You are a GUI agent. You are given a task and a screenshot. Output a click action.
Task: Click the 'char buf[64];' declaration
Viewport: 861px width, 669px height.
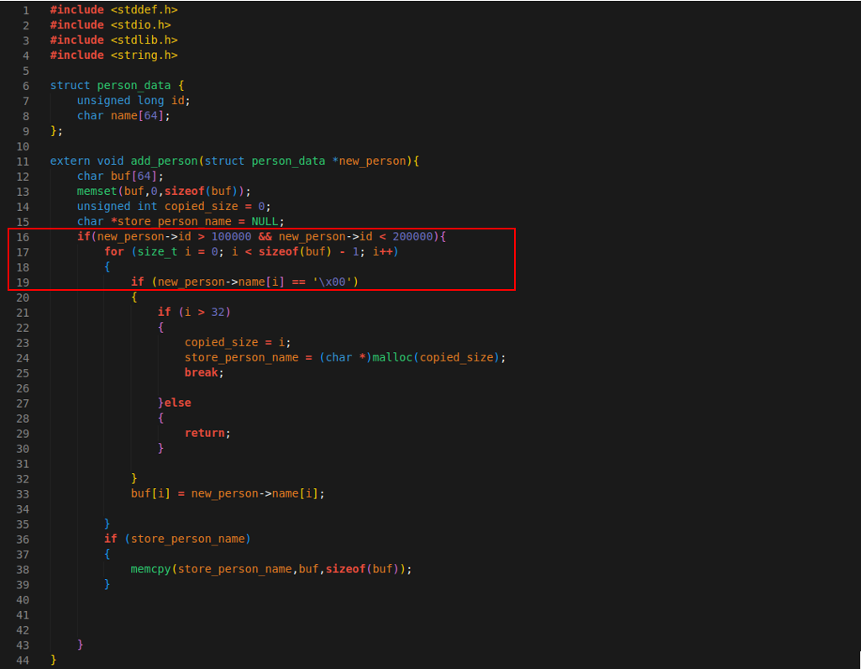[x=120, y=176]
